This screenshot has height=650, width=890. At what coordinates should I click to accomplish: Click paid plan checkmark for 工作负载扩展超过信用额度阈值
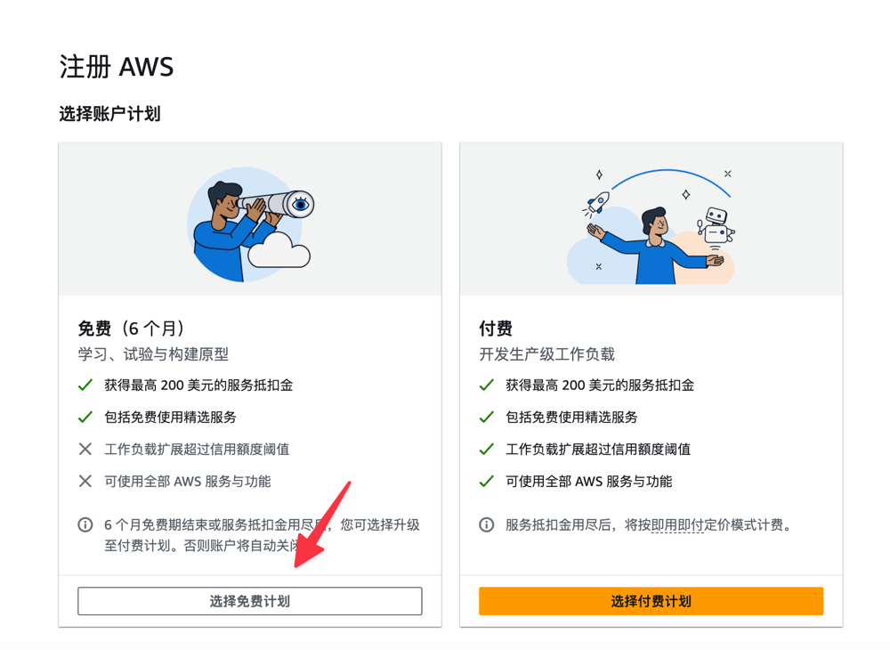click(x=487, y=450)
